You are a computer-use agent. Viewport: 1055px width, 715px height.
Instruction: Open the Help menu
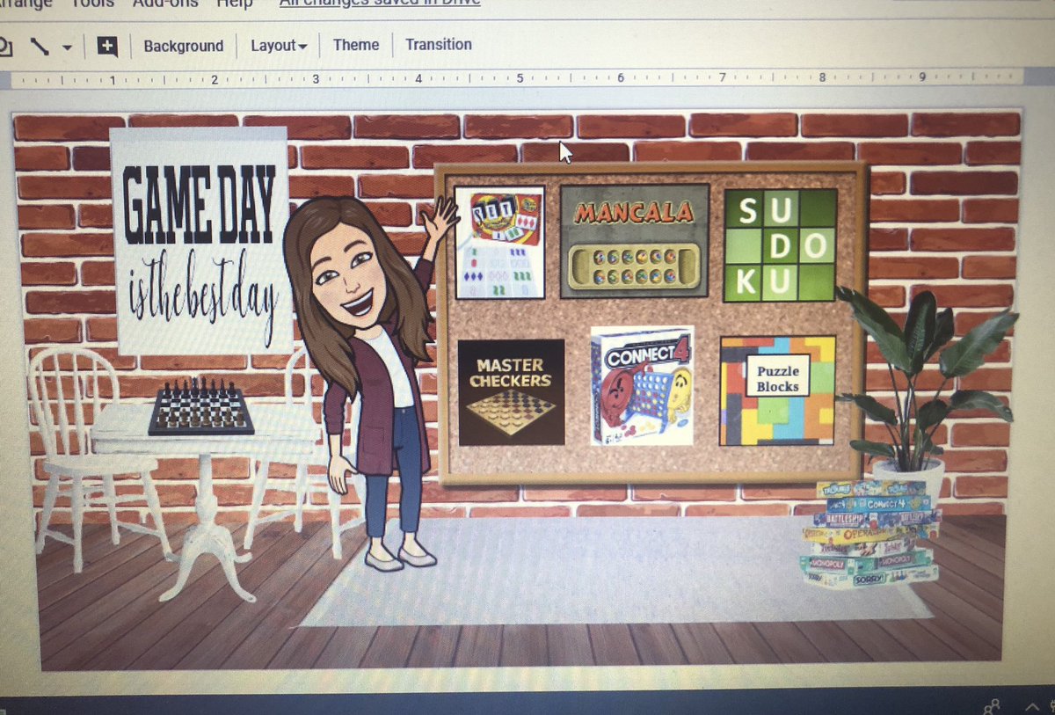tap(233, 4)
